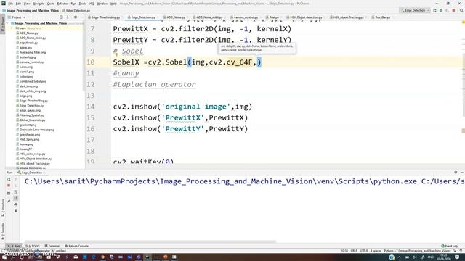Click the red Stop icon in top toolbar
Image resolution: width=465 pixels, height=261 pixels.
tap(453, 10)
